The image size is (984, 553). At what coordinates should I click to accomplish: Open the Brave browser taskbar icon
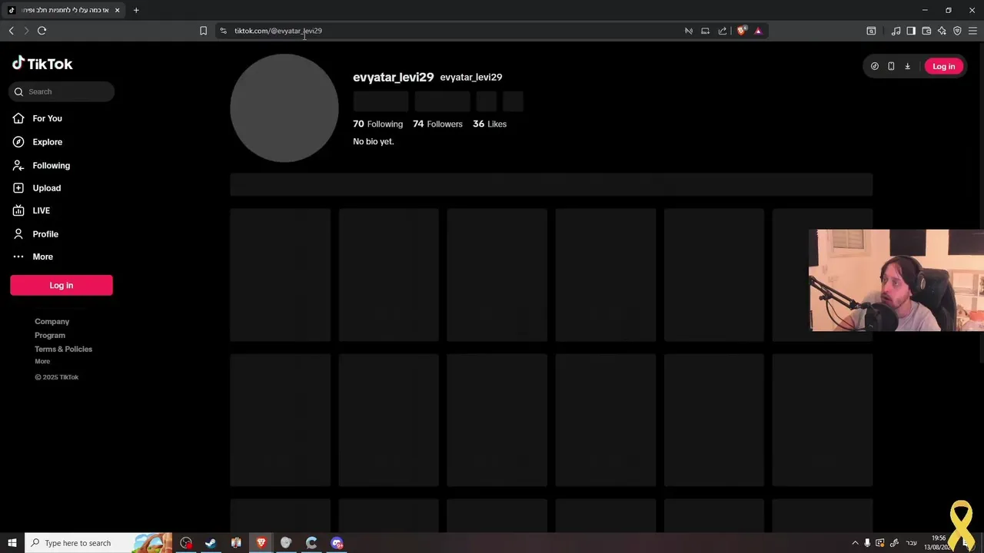[261, 543]
